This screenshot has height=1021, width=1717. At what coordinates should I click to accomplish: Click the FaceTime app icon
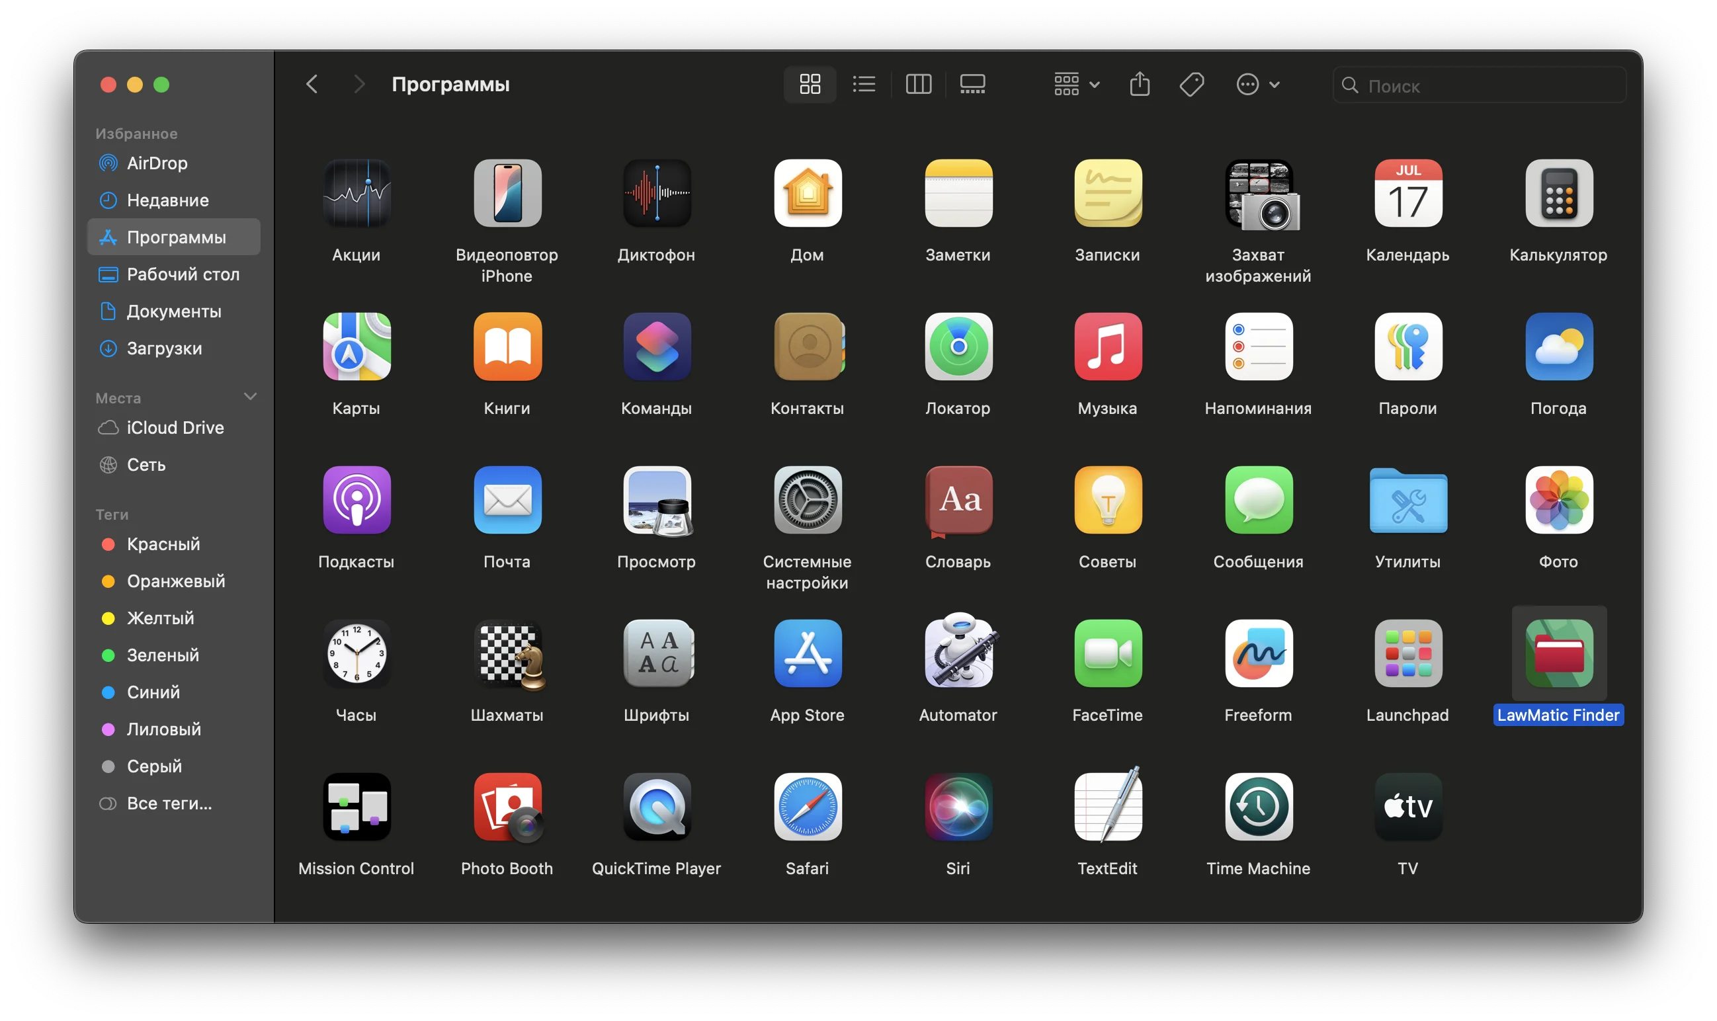coord(1108,653)
